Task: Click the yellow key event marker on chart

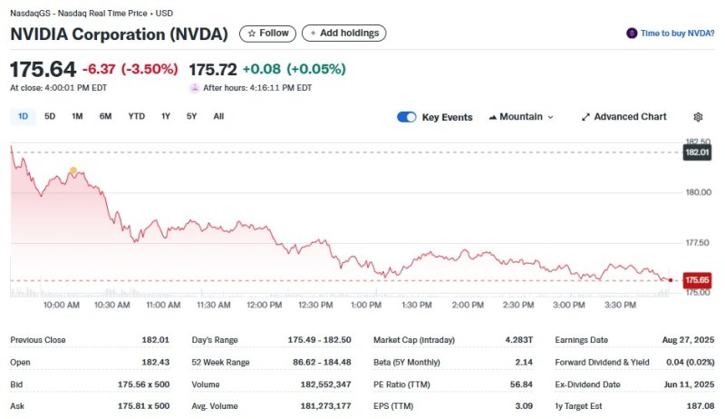Action: point(73,171)
